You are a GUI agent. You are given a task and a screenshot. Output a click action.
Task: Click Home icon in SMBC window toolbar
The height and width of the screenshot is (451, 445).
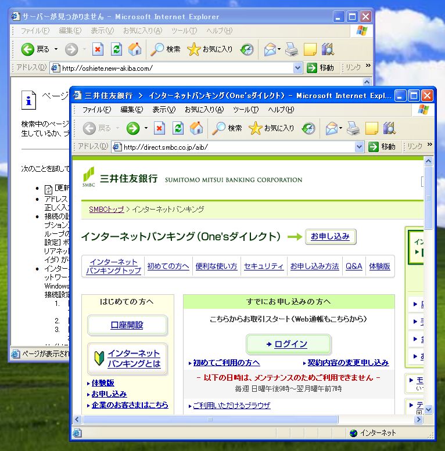pyautogui.click(x=196, y=128)
